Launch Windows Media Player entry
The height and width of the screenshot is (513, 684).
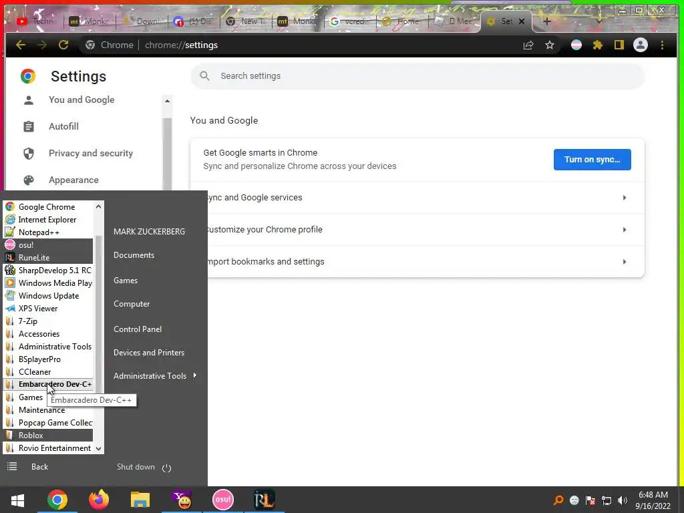point(48,283)
